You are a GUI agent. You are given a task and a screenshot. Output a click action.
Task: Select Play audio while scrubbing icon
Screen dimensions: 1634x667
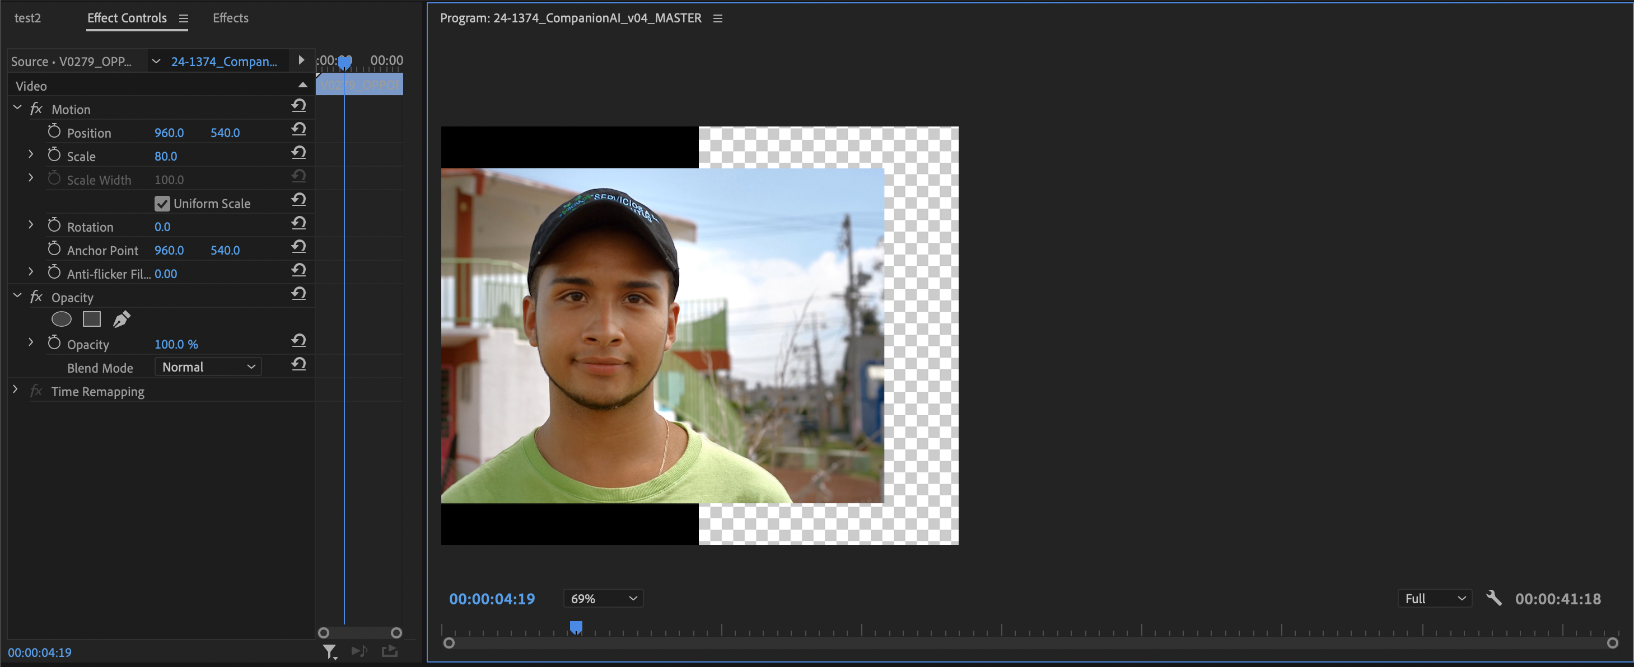360,651
